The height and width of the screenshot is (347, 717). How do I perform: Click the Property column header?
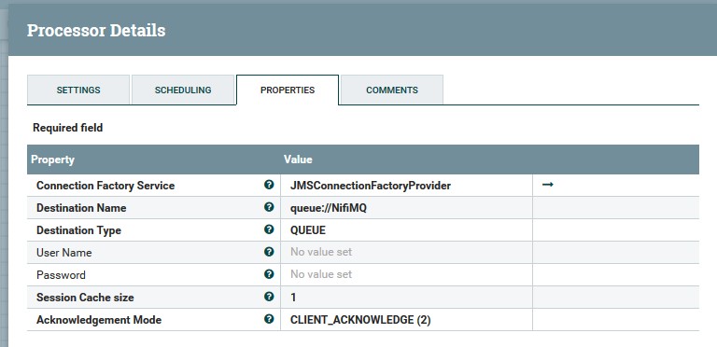52,160
